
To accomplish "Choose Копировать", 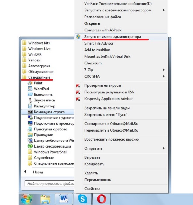I will pos(94,164).
